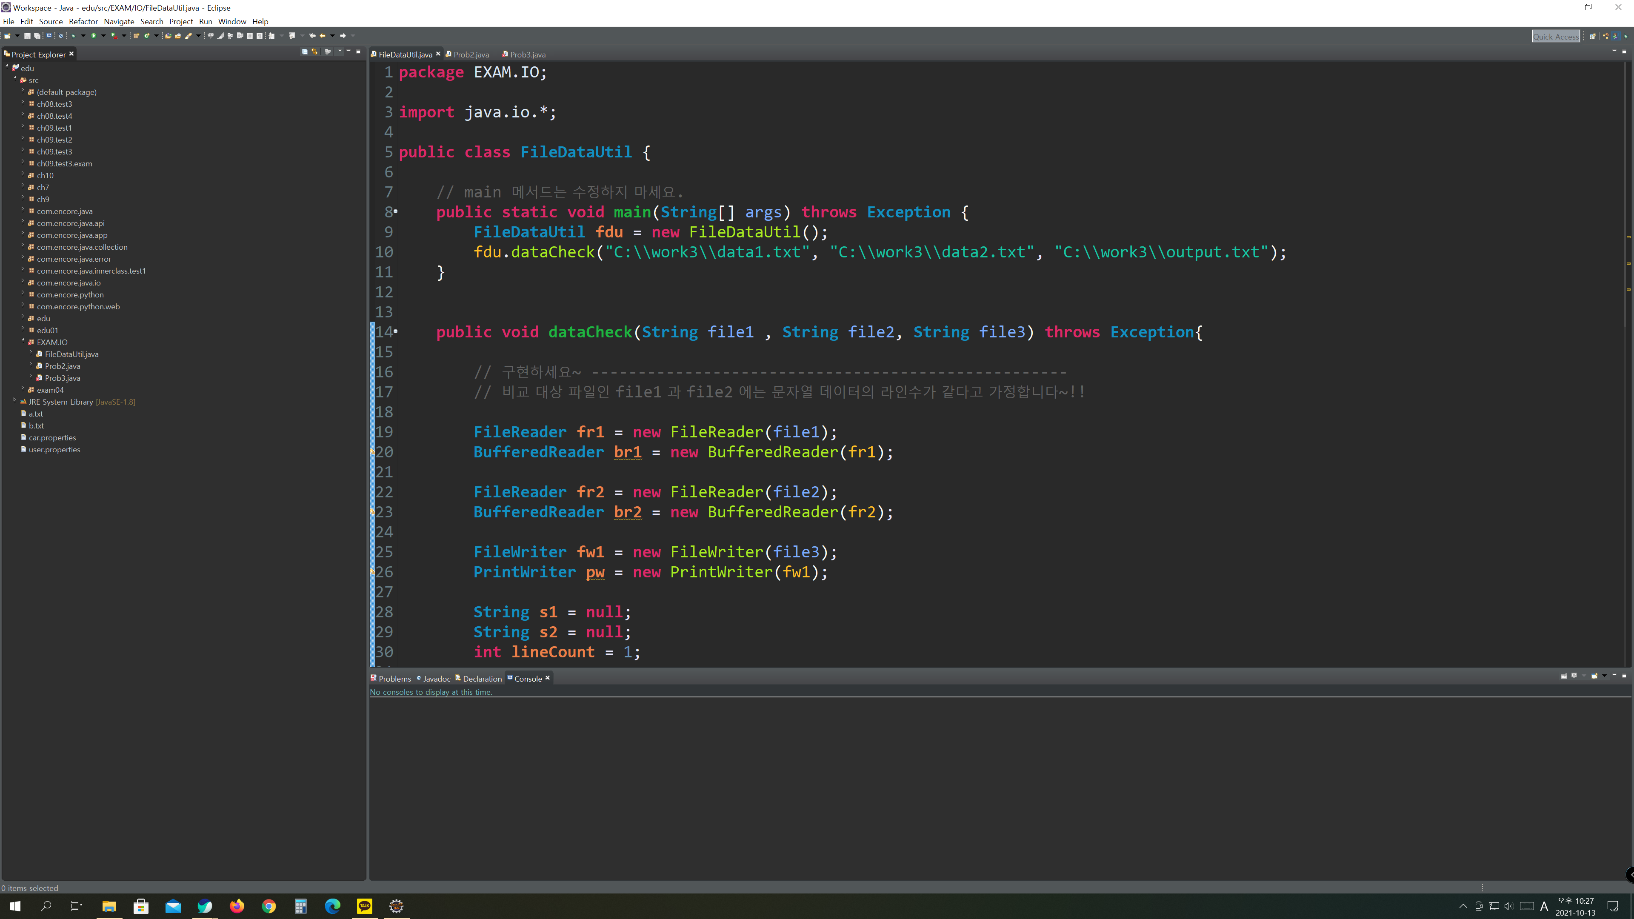Toggle Show Whitespace Characters pilcrow icon

pyautogui.click(x=260, y=36)
